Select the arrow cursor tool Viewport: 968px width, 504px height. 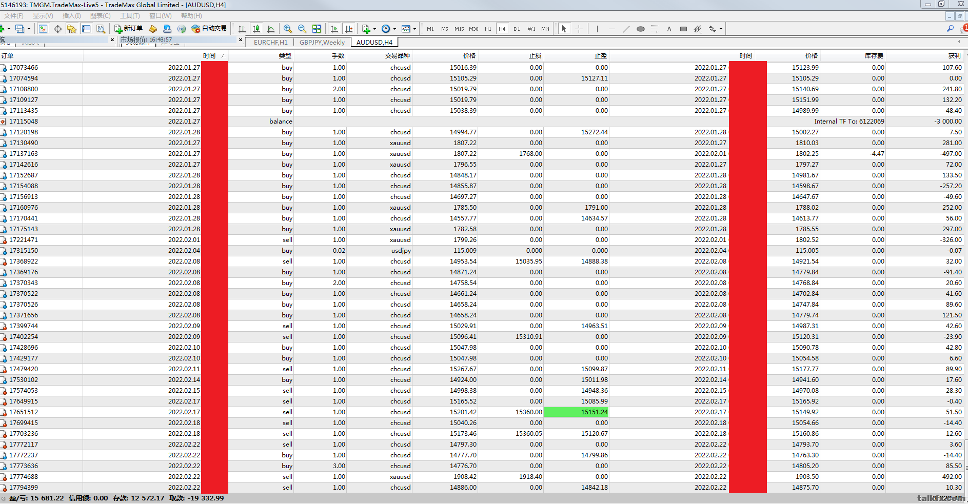[x=564, y=29]
